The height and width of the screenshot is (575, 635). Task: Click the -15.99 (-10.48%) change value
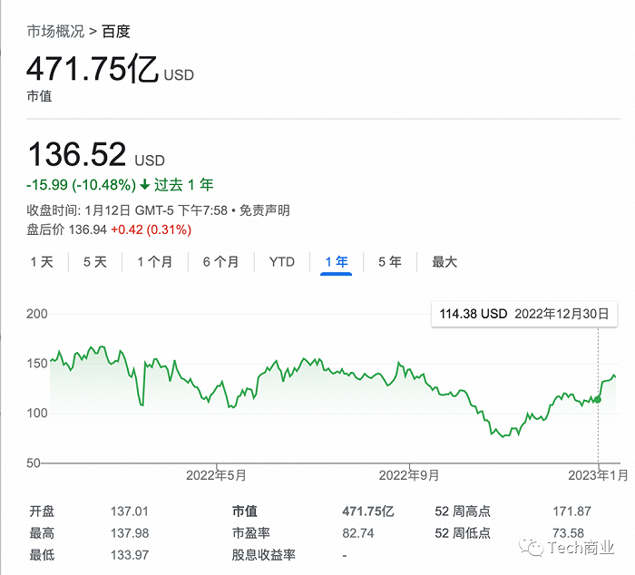coord(81,185)
